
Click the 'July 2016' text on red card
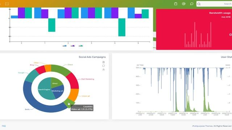click(x=226, y=17)
